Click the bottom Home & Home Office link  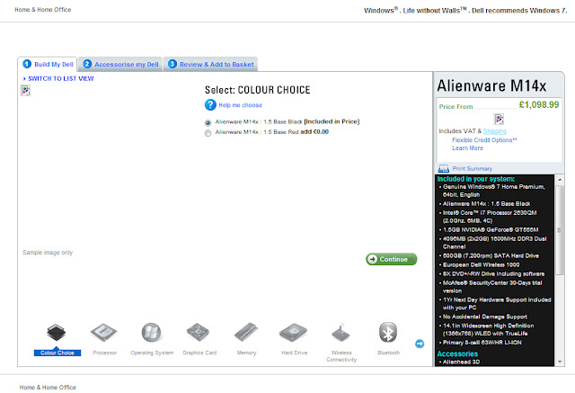point(48,387)
